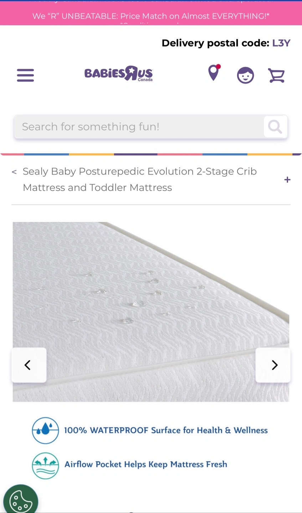
Task: Open the hamburger navigation menu
Action: (25, 75)
